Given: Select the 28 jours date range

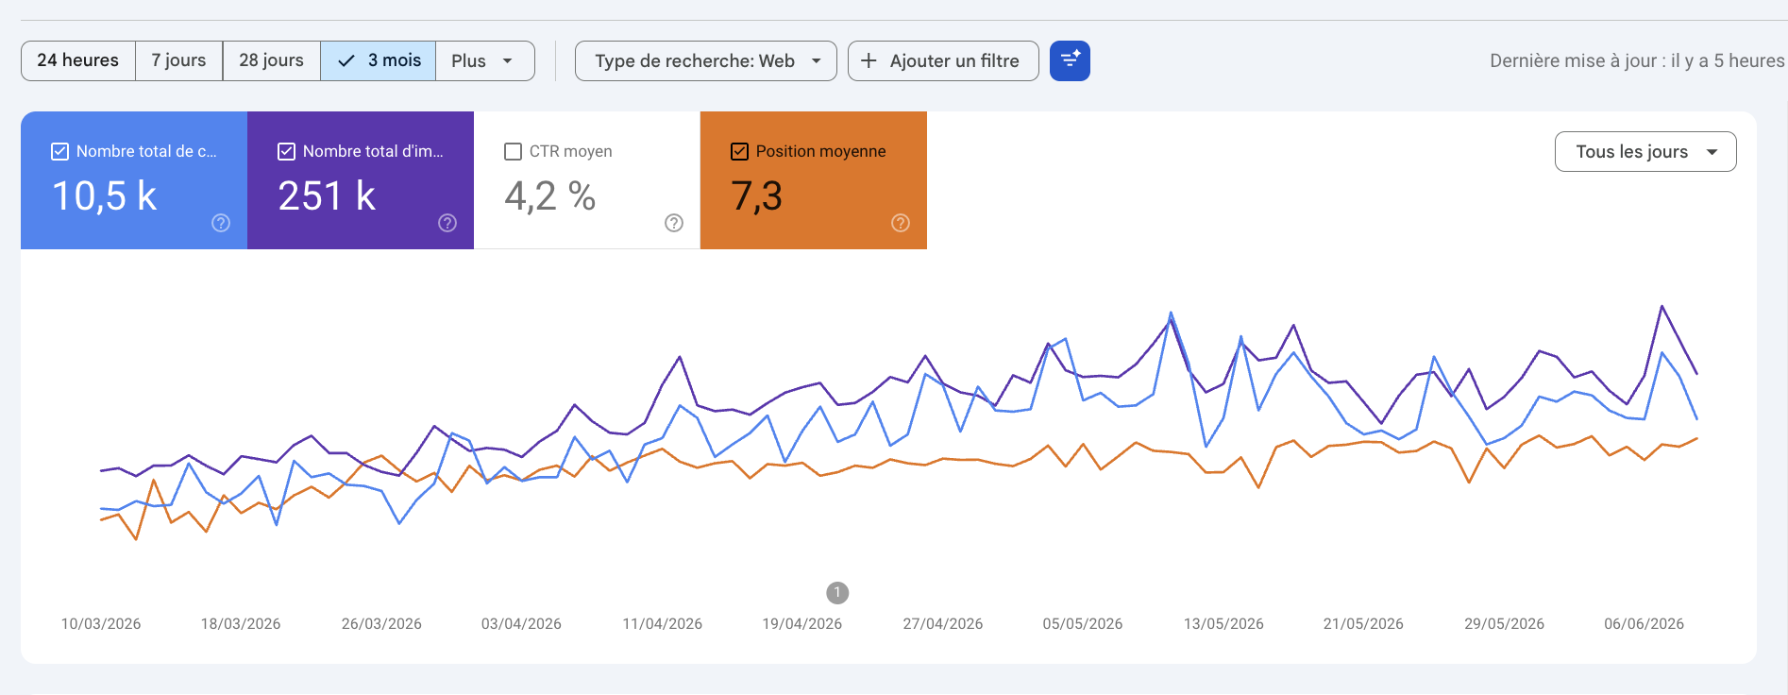Looking at the screenshot, I should point(272,60).
